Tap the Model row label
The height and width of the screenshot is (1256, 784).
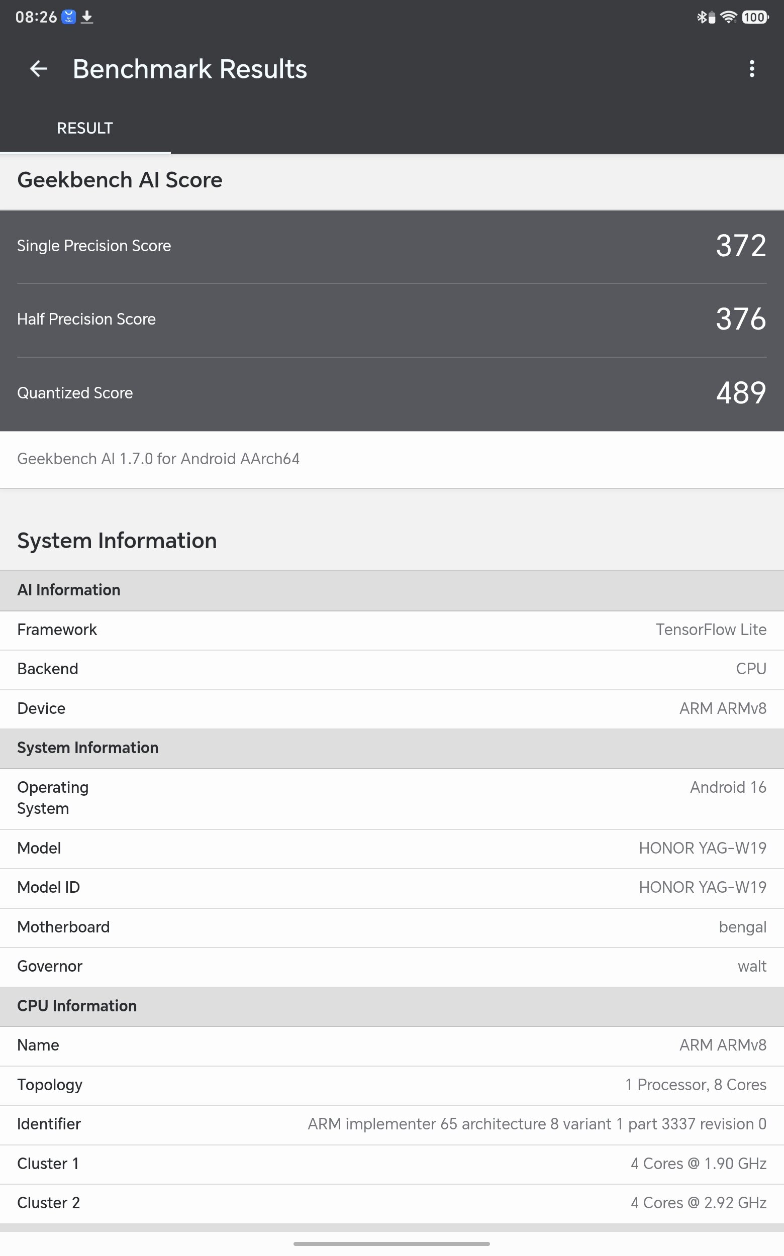click(x=39, y=849)
